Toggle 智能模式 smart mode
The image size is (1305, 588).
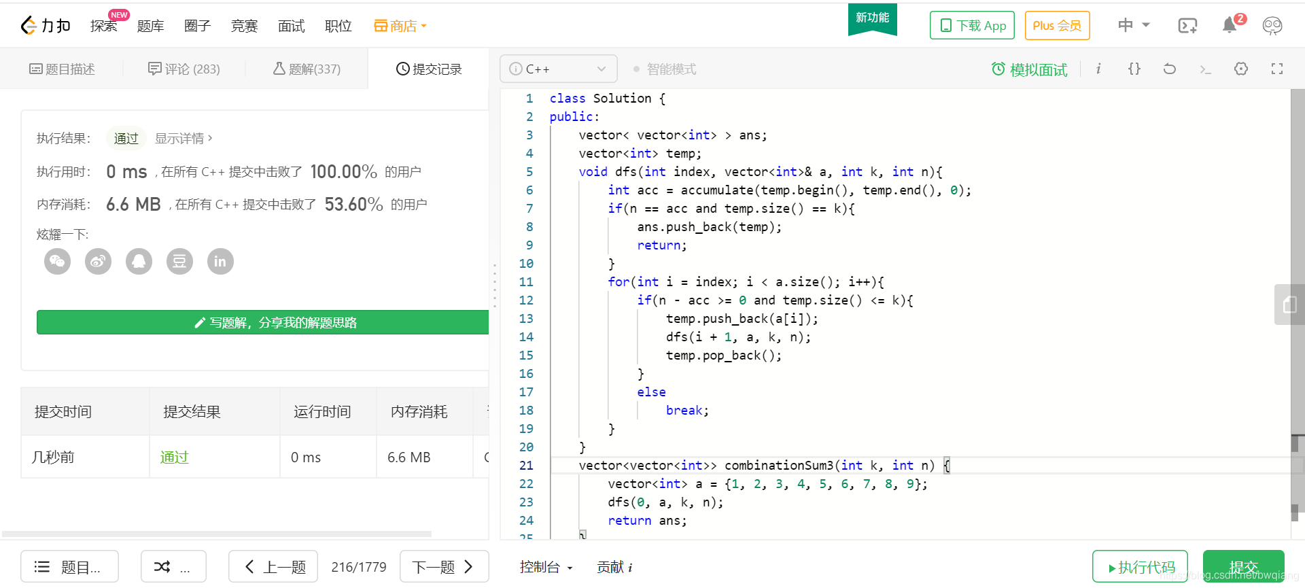click(665, 69)
